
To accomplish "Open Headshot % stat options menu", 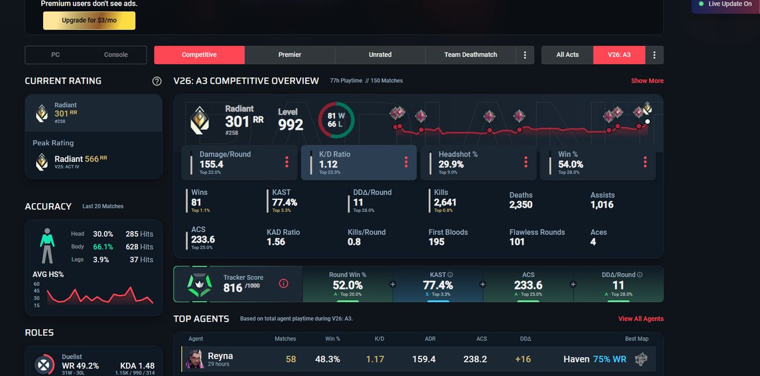I will click(x=526, y=162).
